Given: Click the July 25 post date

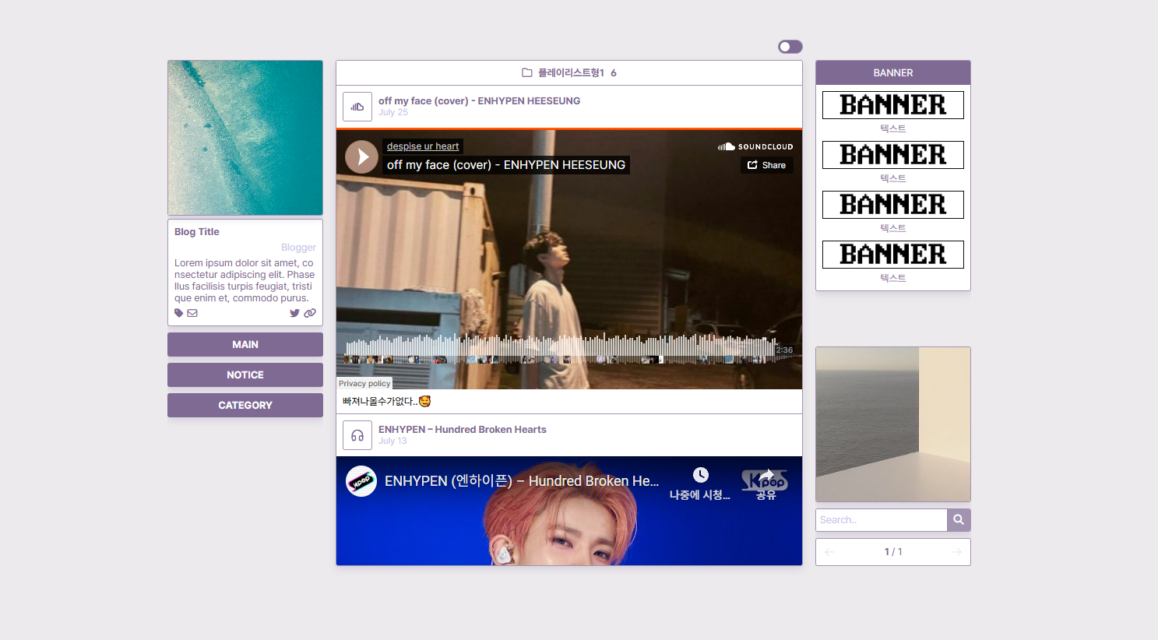Looking at the screenshot, I should (x=393, y=112).
